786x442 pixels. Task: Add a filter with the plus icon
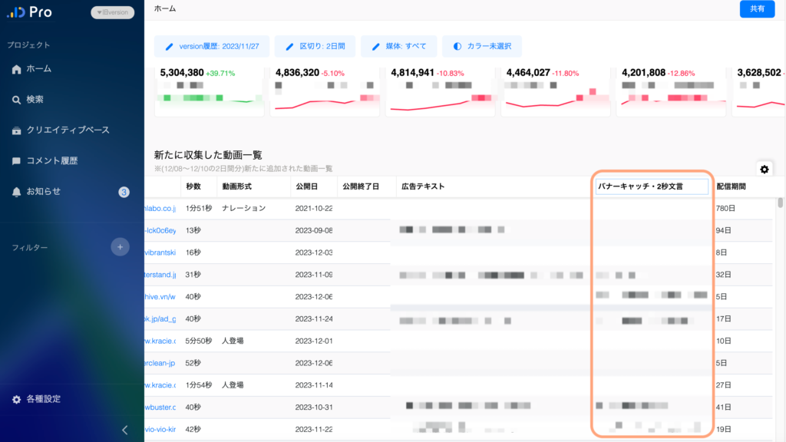120,247
